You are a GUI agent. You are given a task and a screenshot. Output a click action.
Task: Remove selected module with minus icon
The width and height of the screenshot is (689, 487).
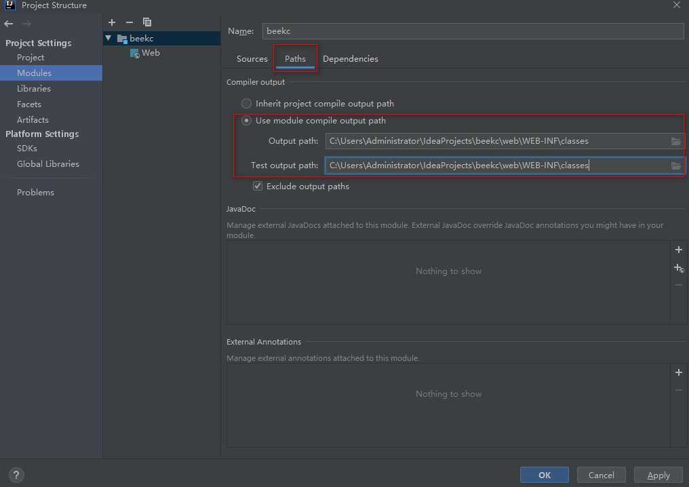[x=129, y=22]
